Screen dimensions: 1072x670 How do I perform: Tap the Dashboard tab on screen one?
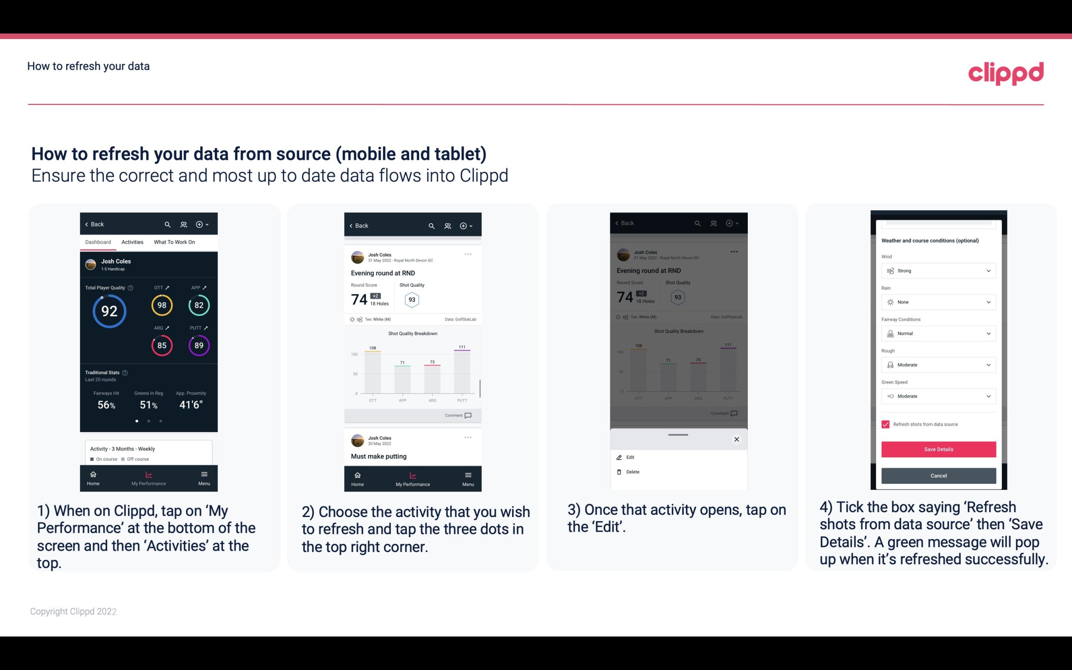coord(97,242)
